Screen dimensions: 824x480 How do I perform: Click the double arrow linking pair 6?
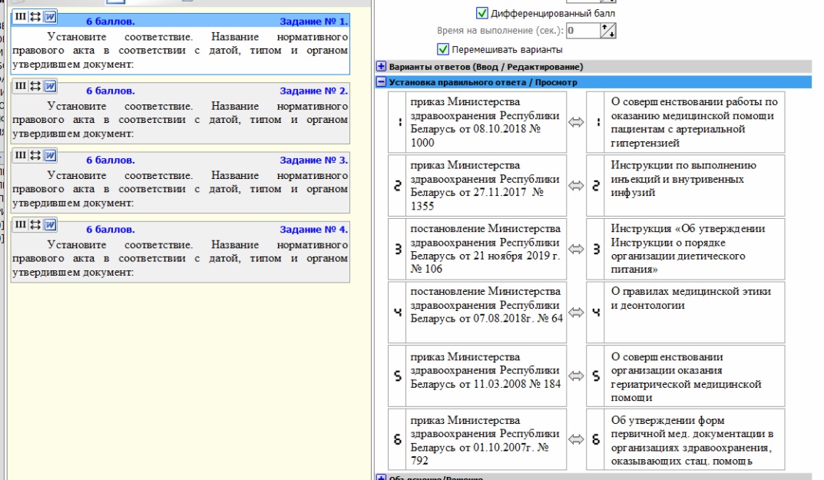[576, 439]
